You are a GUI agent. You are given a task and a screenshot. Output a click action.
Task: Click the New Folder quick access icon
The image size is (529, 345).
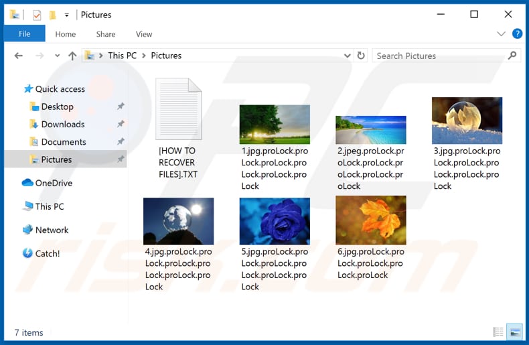coord(52,15)
